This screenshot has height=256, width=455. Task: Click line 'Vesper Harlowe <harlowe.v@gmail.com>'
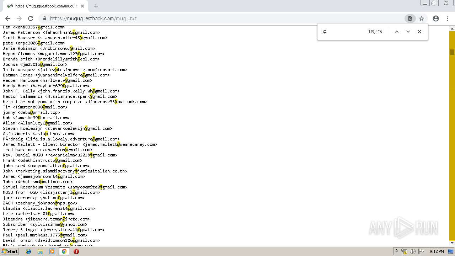[48, 80]
